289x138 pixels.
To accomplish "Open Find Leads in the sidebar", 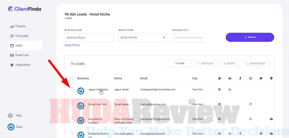I will tap(19, 36).
